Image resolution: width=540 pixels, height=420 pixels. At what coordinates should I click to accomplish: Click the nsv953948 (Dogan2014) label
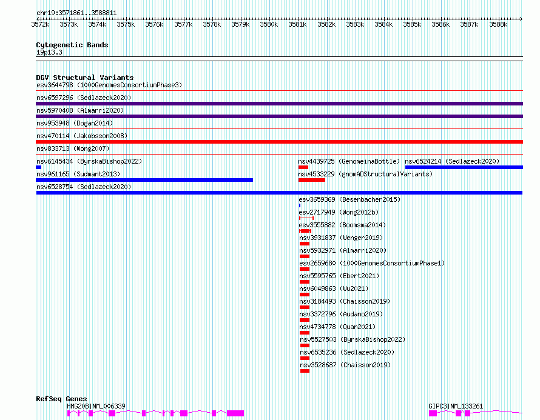75,123
